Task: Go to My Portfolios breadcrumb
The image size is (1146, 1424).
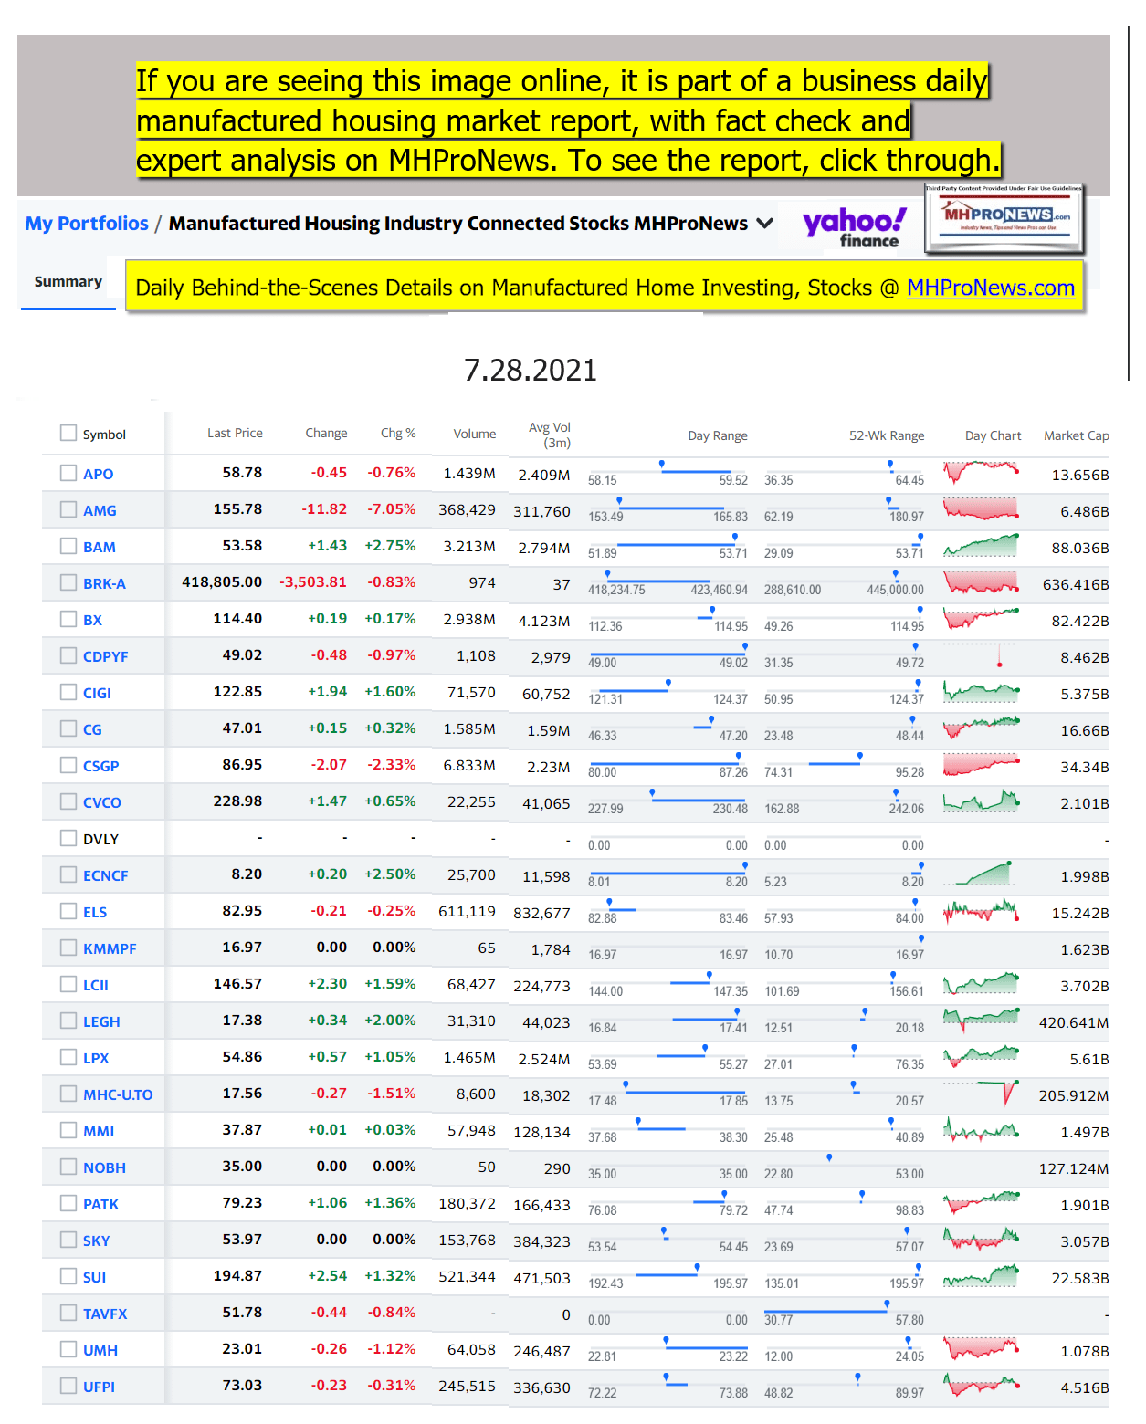Action: 87,224
